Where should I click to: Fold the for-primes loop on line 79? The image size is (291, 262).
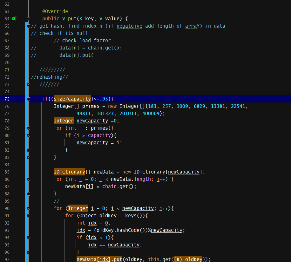pos(28,128)
